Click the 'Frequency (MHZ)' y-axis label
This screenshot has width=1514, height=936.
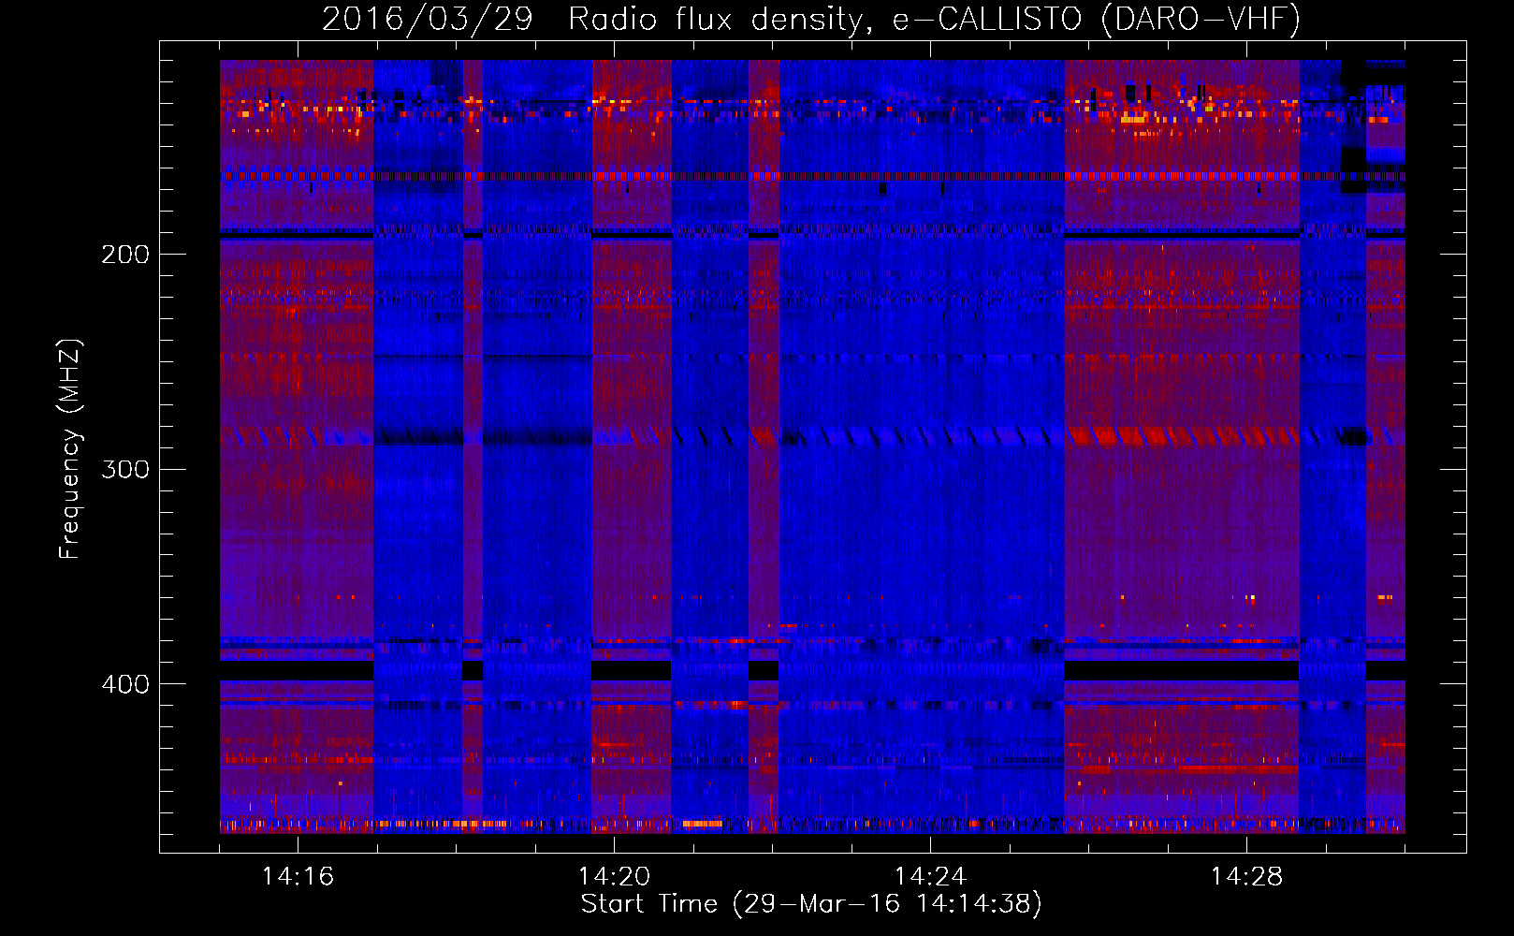71,449
